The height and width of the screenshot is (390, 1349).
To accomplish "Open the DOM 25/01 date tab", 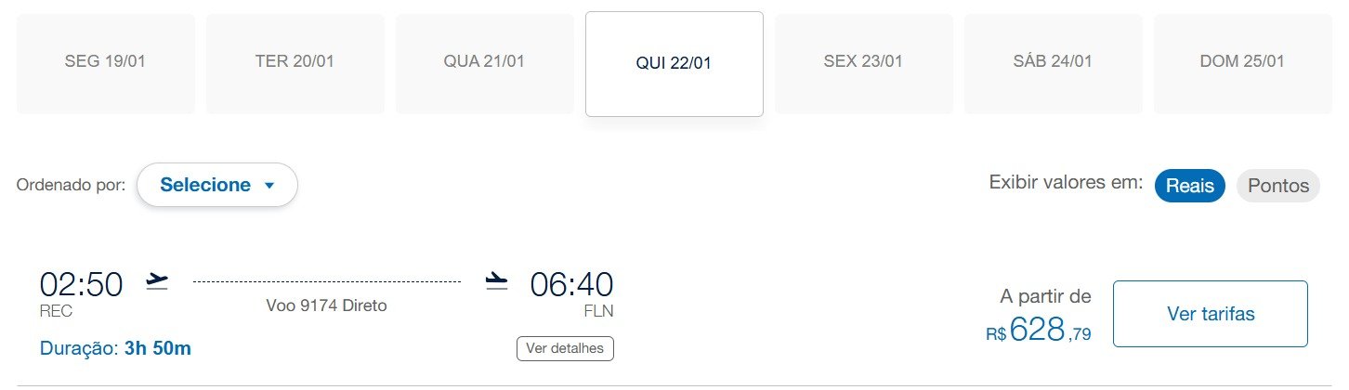I will click(x=1242, y=63).
